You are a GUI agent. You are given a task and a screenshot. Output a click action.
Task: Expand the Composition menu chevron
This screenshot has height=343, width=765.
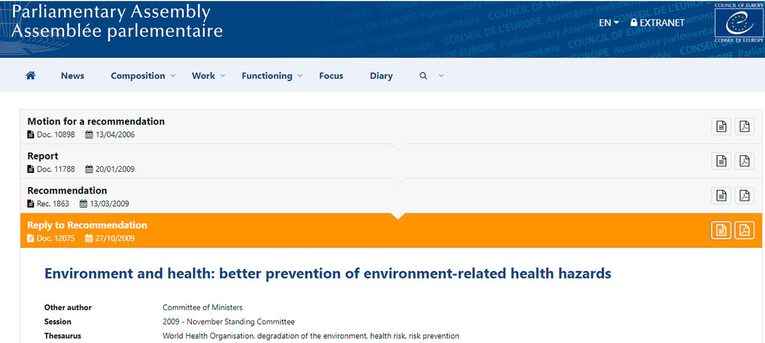pos(173,76)
